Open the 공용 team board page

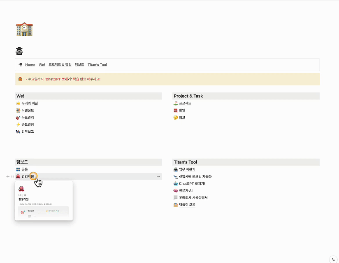pos(24,169)
